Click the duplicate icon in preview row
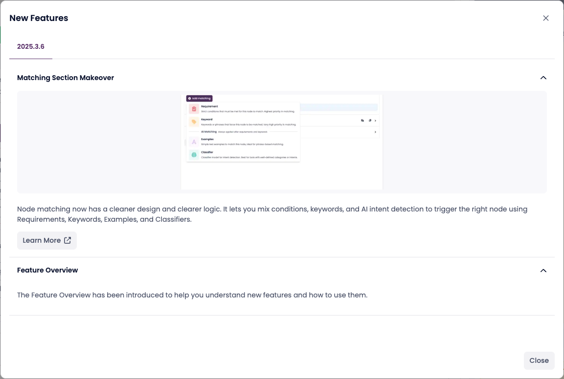 (370, 120)
